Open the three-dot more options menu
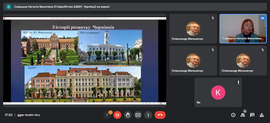 [x=148, y=115]
